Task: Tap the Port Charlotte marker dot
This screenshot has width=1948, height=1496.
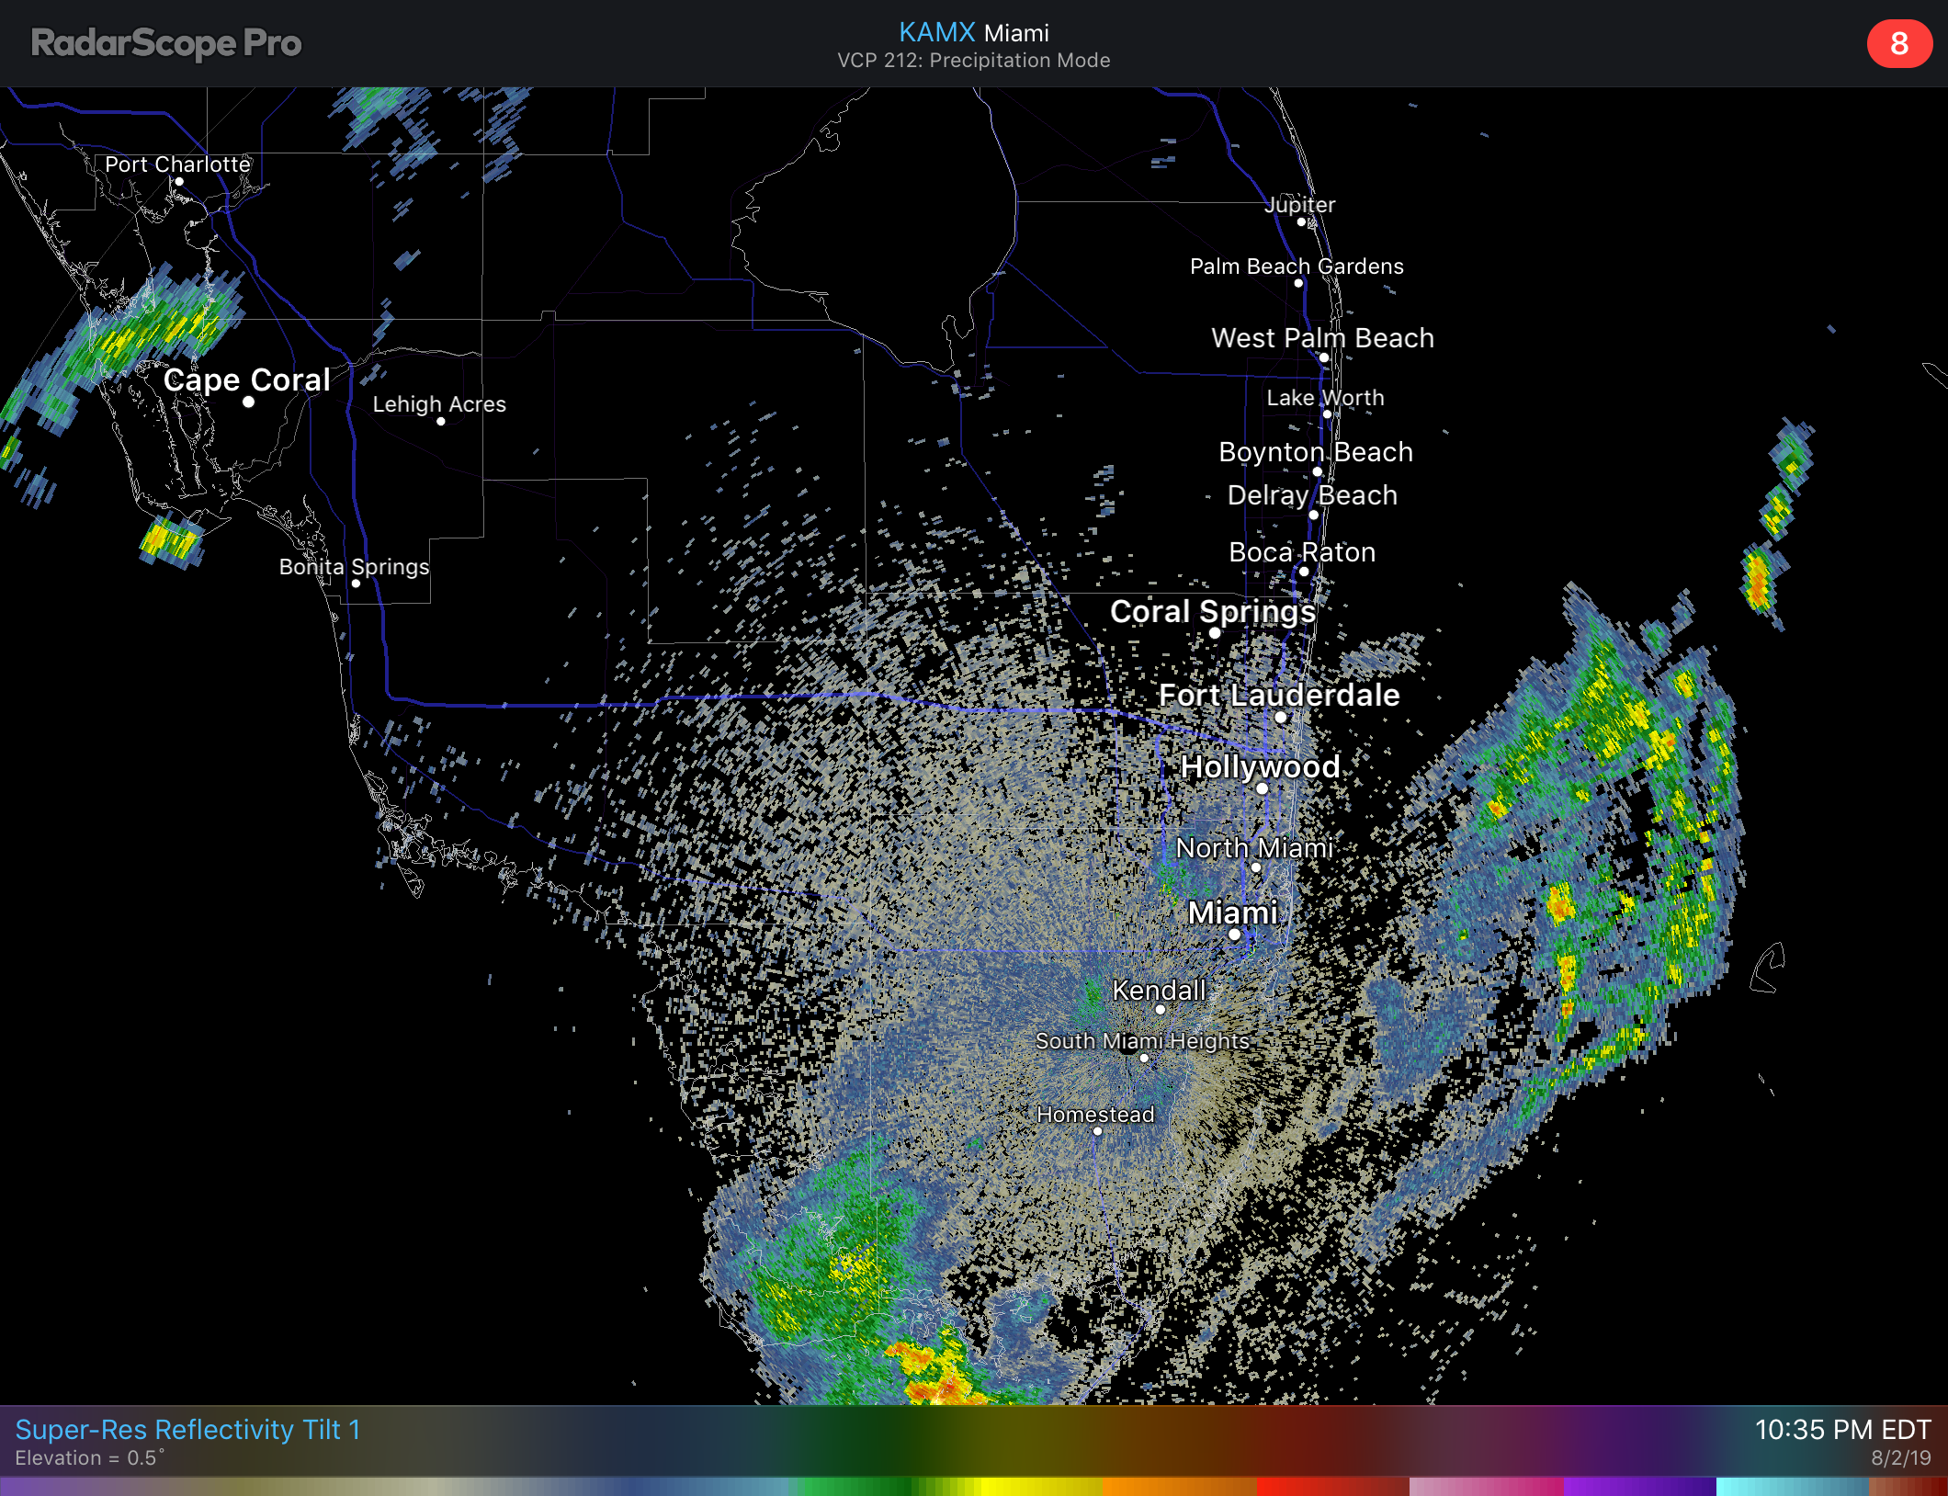Action: click(179, 181)
